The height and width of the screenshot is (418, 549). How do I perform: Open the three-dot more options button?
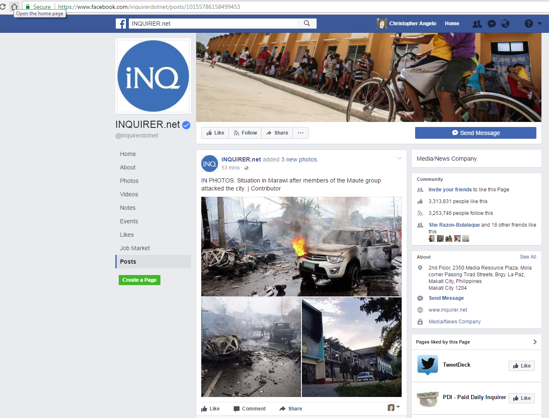(x=301, y=133)
